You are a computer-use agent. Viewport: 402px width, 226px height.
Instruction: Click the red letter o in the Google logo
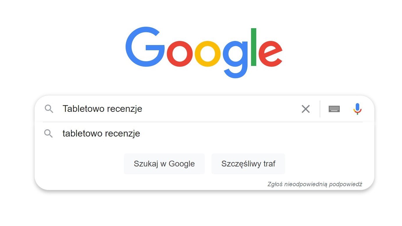point(180,54)
